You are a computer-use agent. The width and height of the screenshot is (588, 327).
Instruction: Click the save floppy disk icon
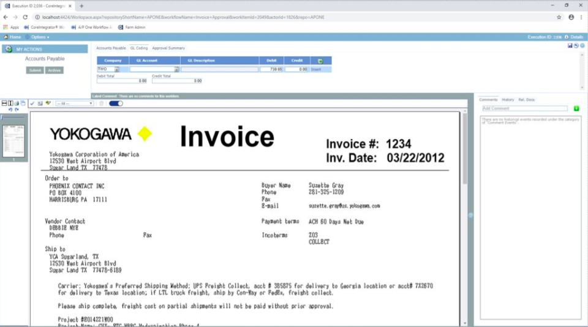tap(570, 45)
